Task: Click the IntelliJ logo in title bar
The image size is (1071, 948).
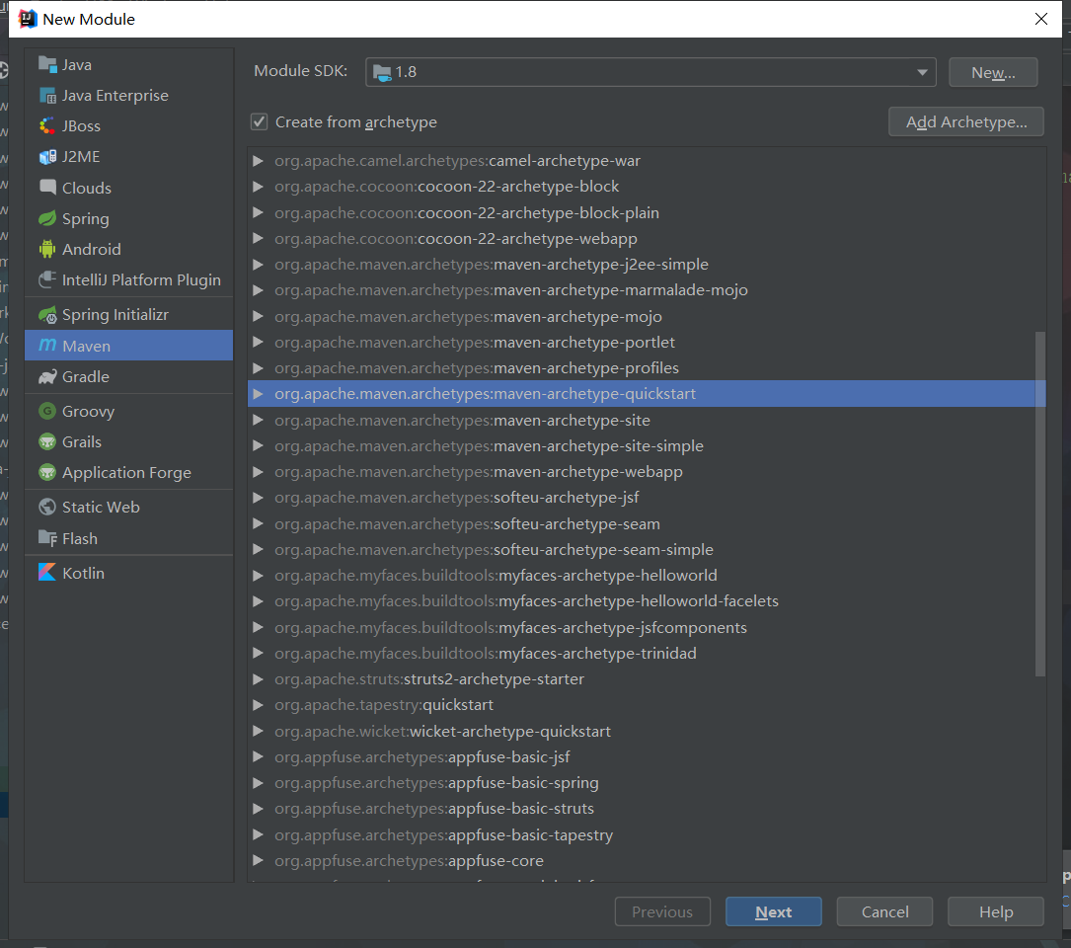Action: coord(28,19)
